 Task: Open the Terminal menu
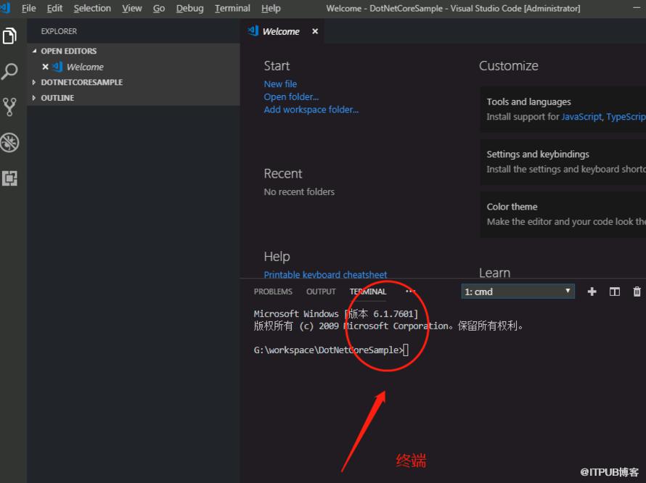(x=232, y=8)
